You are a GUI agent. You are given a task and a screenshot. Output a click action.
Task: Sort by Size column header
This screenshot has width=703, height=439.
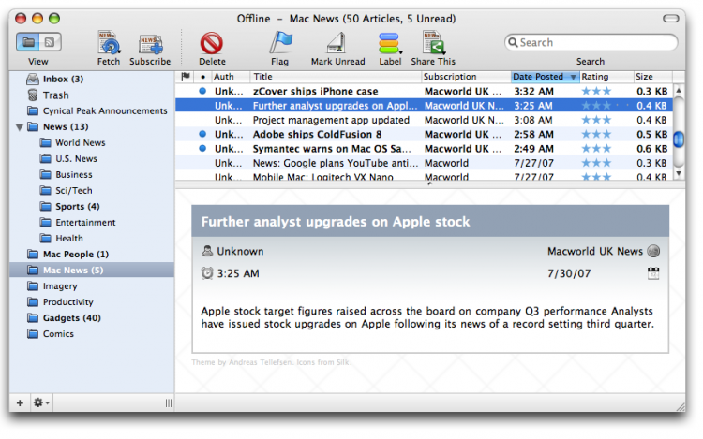point(652,77)
